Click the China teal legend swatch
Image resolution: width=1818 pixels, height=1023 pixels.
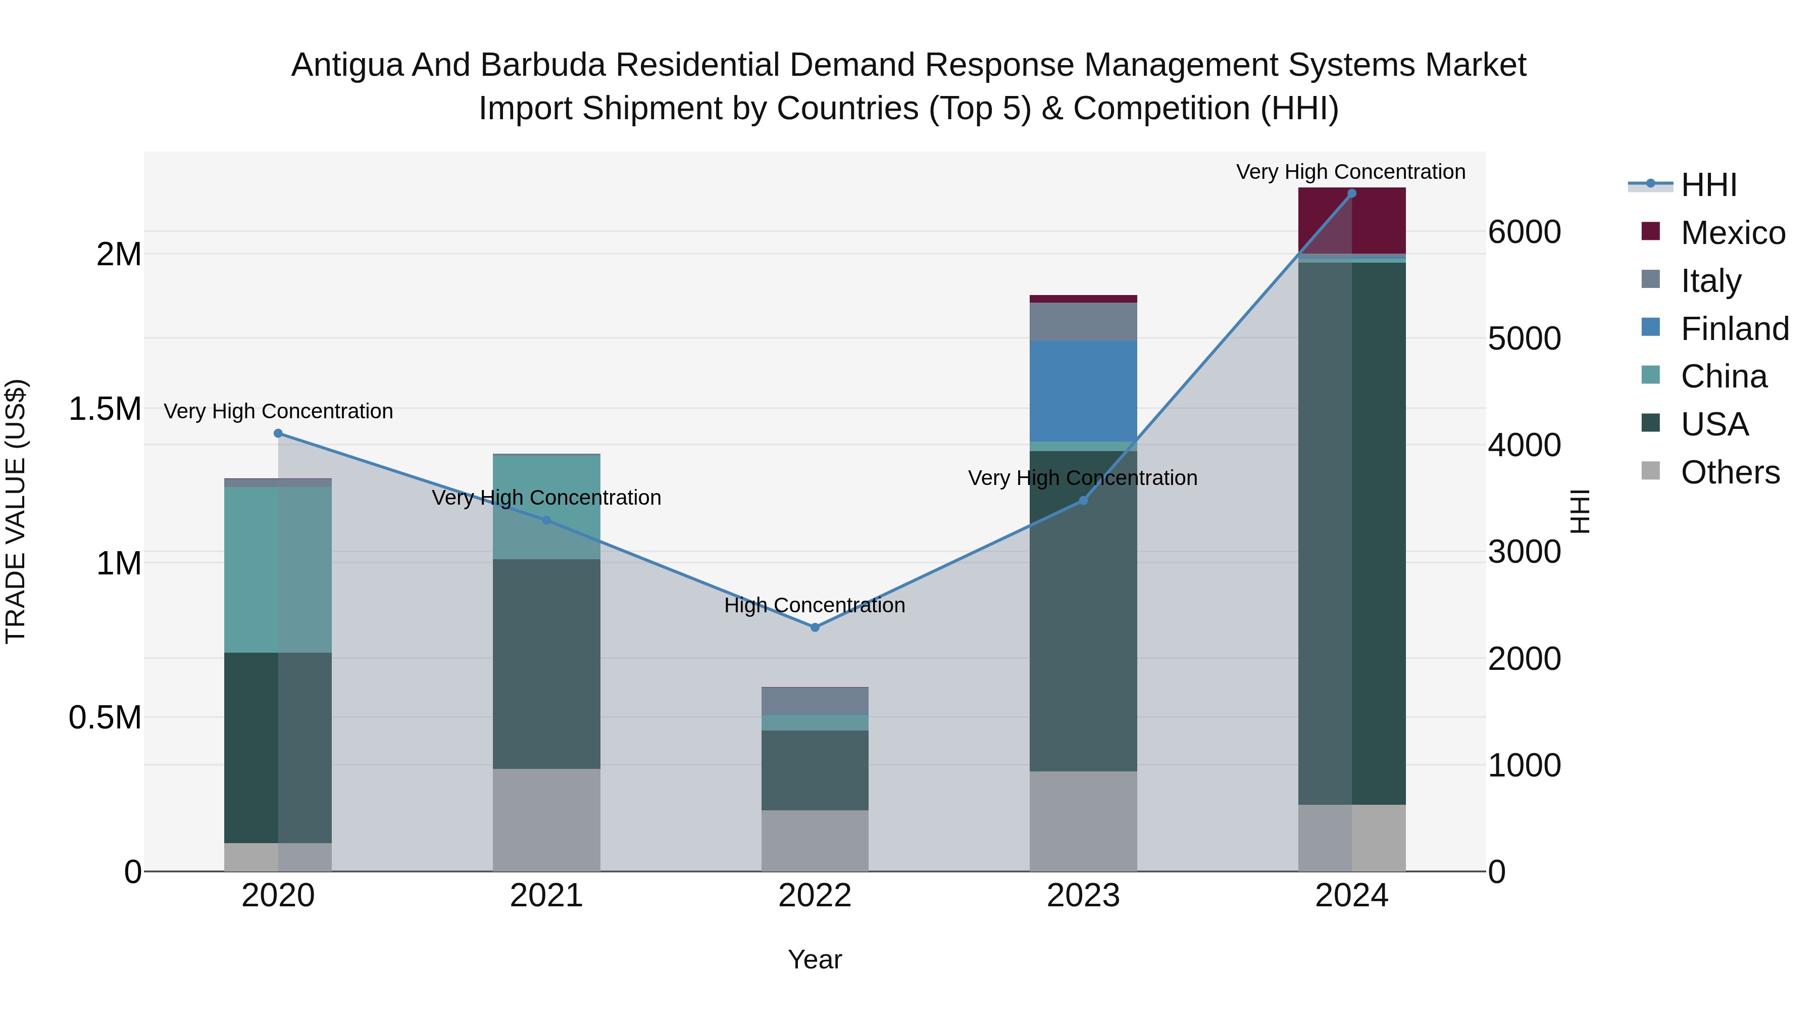[x=1651, y=375]
